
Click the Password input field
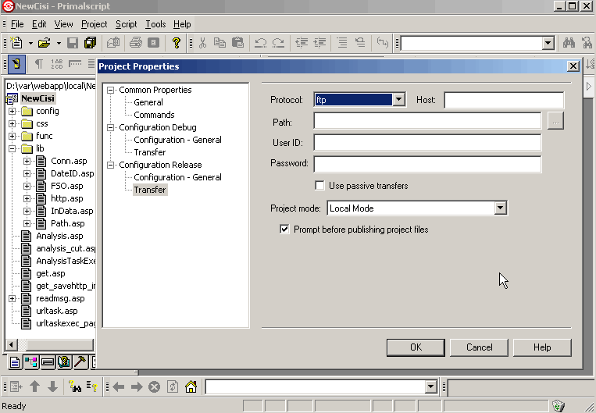(x=427, y=164)
